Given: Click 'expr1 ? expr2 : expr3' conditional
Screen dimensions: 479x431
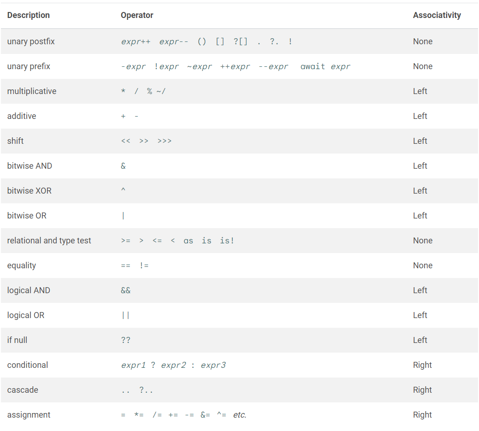Looking at the screenshot, I should [x=173, y=365].
